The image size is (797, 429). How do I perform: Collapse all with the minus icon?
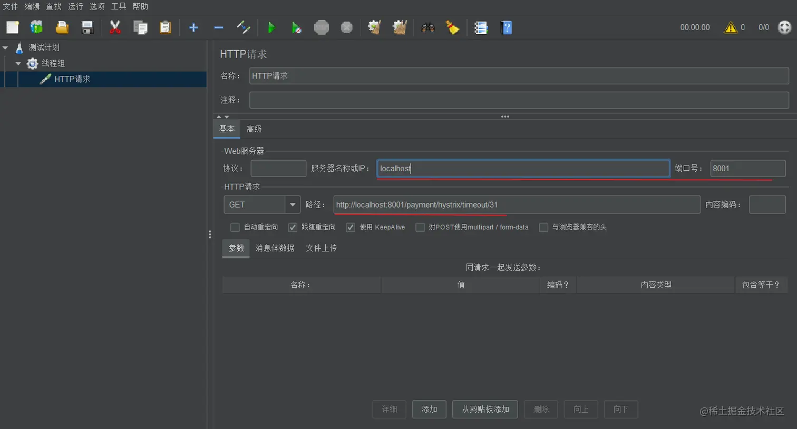(219, 27)
